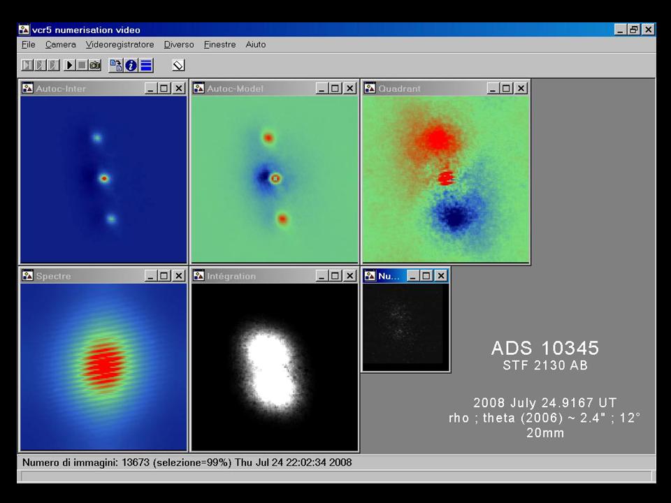Screen dimensions: 671x503
Task: Click the first greyed-out step icon in toolbar
Action: (x=27, y=66)
